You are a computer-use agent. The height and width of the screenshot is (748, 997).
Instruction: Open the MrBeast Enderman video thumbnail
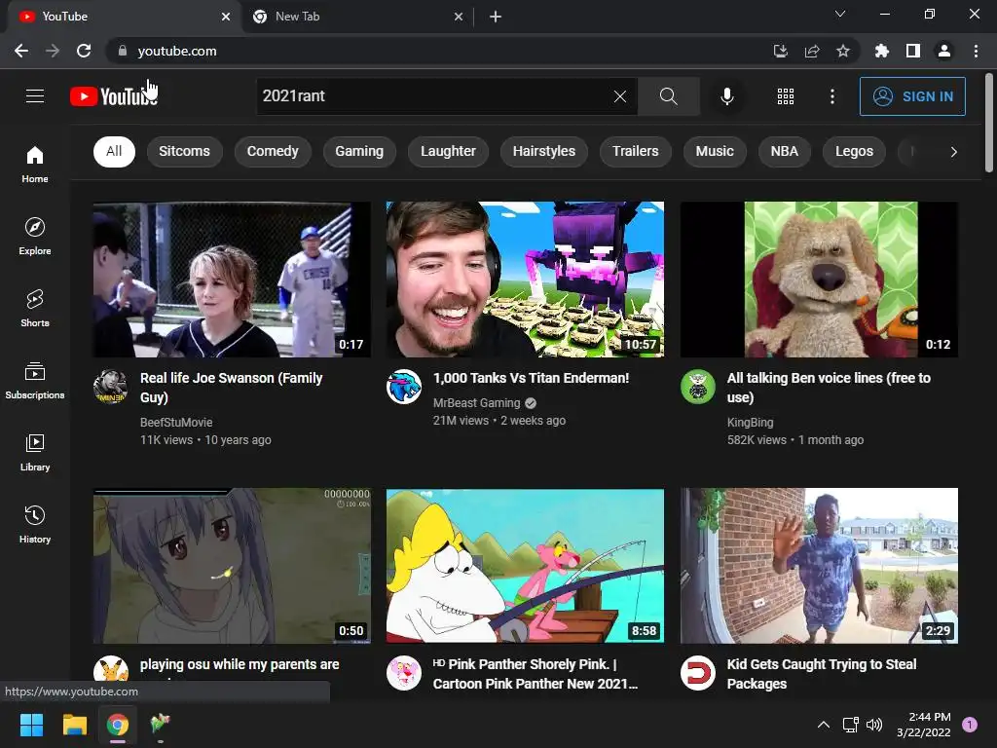[525, 280]
